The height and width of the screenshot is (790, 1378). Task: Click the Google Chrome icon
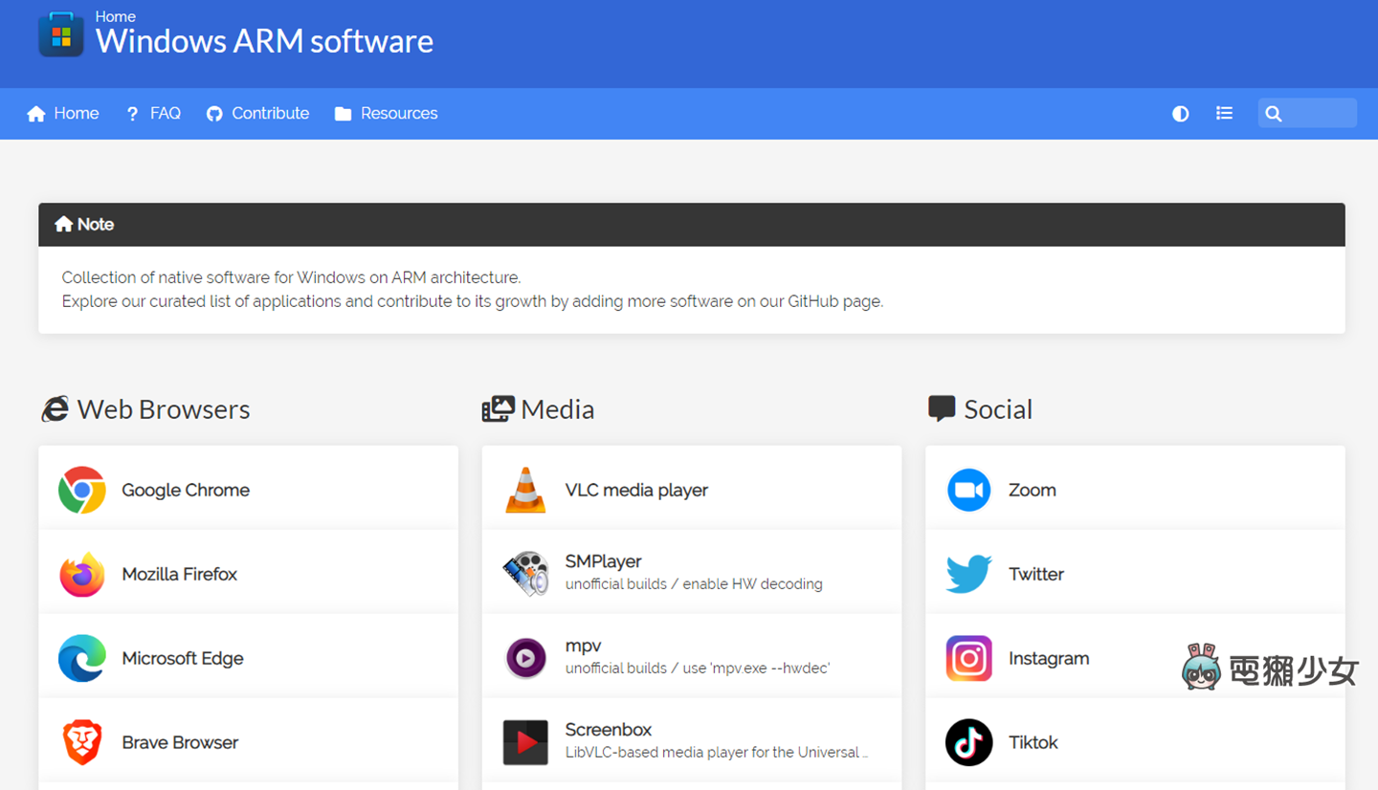[x=82, y=490]
